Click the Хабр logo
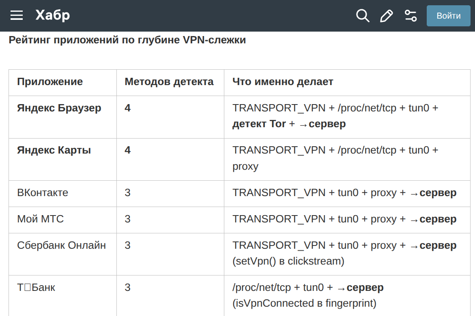The width and height of the screenshot is (475, 316). pyautogui.click(x=52, y=15)
